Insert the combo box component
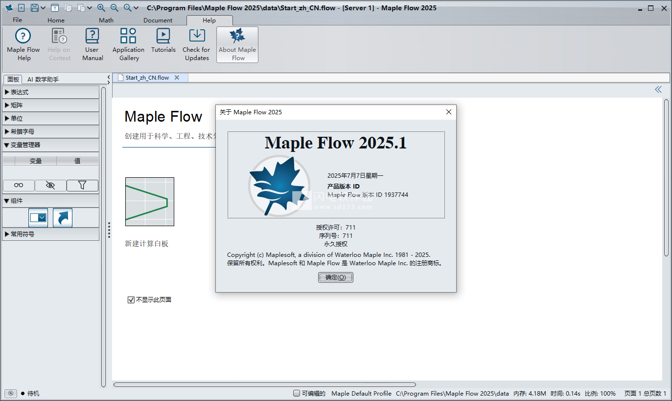 tap(38, 218)
